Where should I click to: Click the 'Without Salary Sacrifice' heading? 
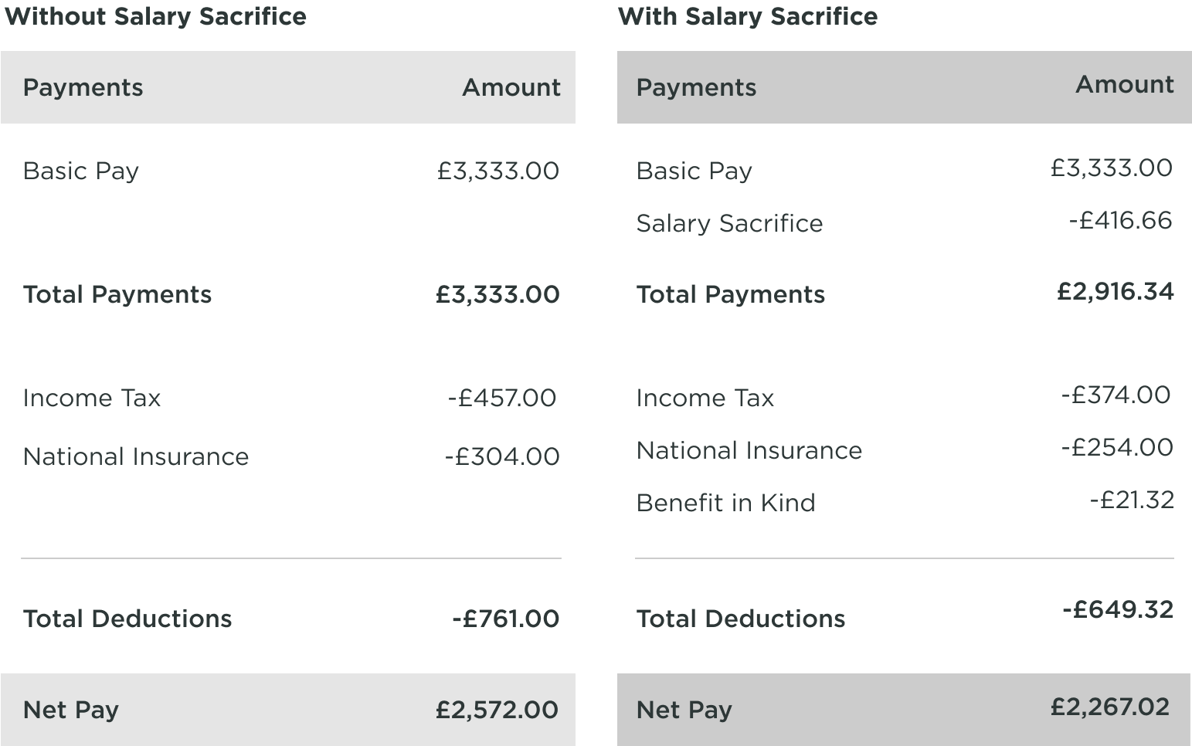(155, 16)
